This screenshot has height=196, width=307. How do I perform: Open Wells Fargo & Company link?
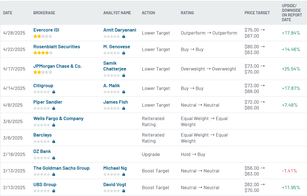pos(58,118)
